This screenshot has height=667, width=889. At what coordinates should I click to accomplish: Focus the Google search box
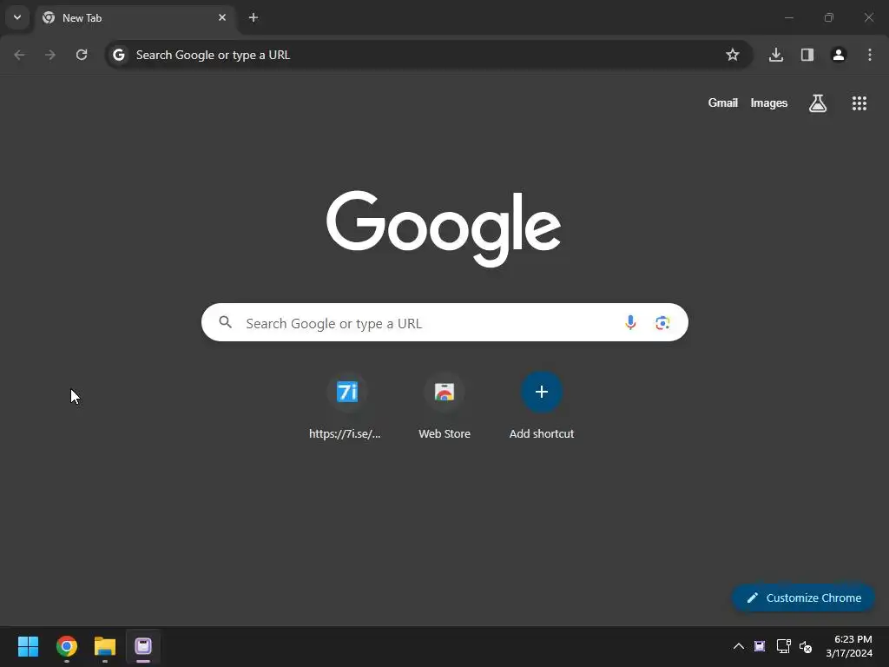444,323
